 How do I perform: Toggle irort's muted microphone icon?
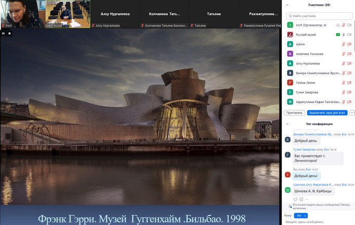(x=343, y=25)
